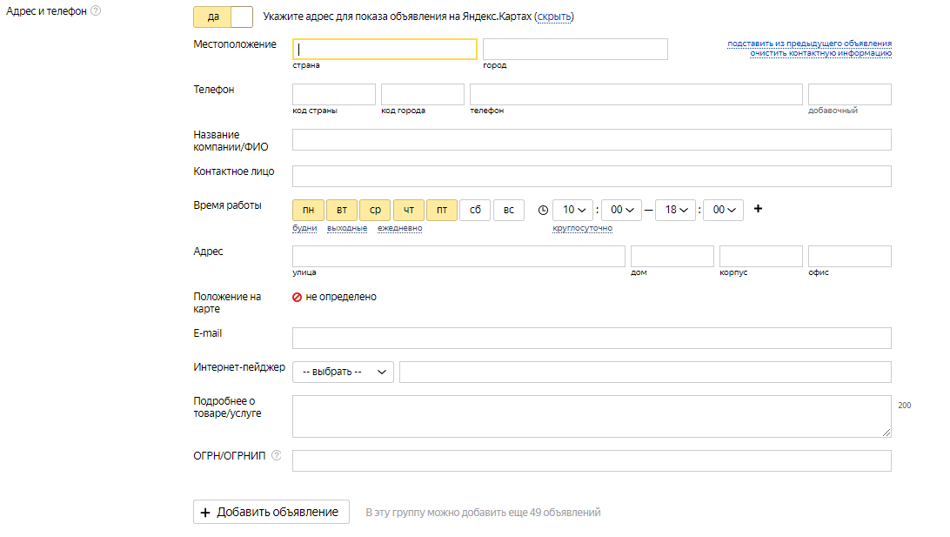Select the 'круглосуточно' around-the-clock link
Image resolution: width=950 pixels, height=537 pixels.
point(582,228)
